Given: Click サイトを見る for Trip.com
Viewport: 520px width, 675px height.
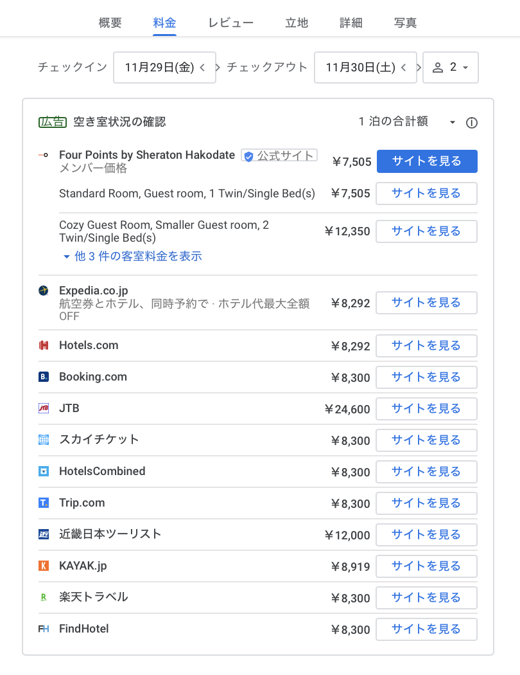Looking at the screenshot, I should point(426,503).
